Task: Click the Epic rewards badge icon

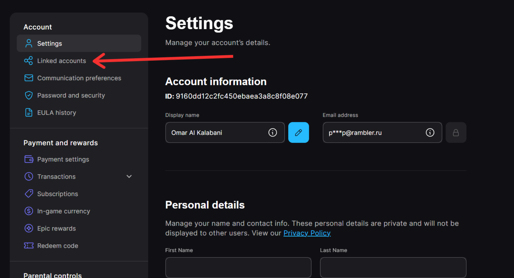Action: point(29,228)
